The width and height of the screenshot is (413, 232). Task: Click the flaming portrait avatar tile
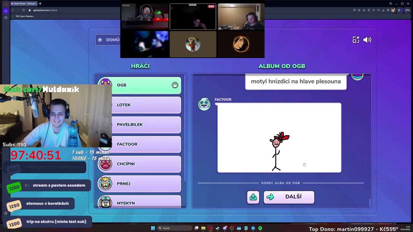point(241,44)
